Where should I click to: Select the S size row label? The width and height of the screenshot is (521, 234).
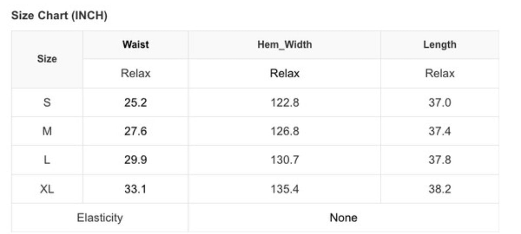[x=47, y=102]
